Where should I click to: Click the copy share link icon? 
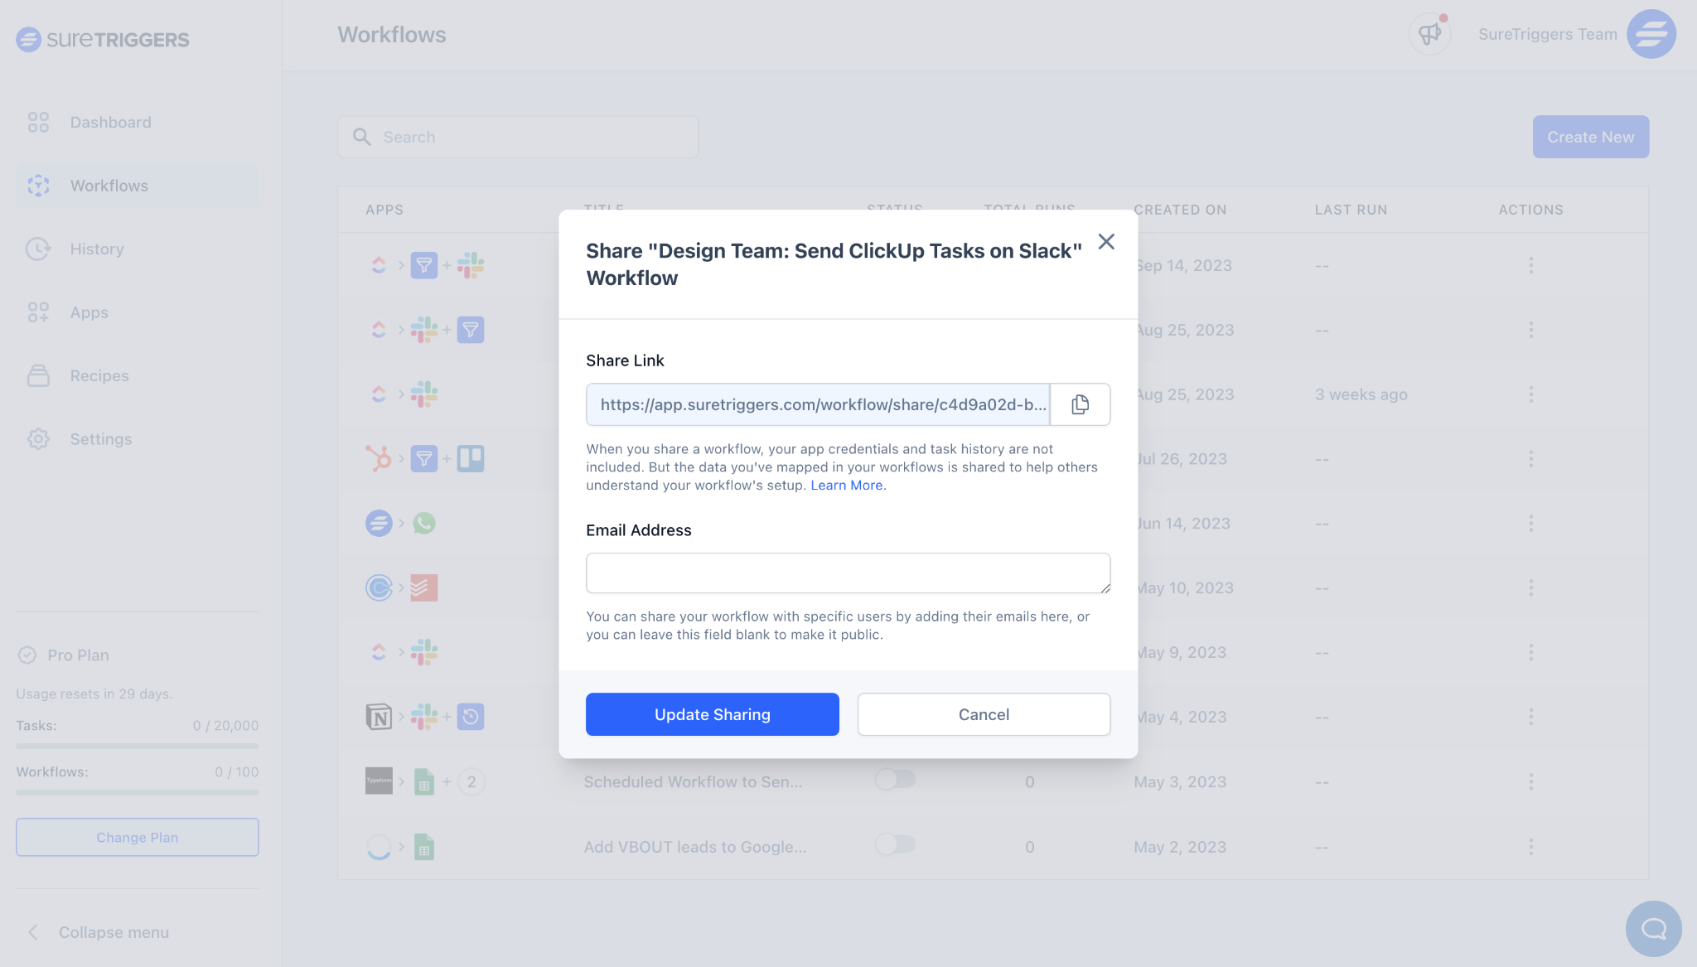pyautogui.click(x=1081, y=404)
